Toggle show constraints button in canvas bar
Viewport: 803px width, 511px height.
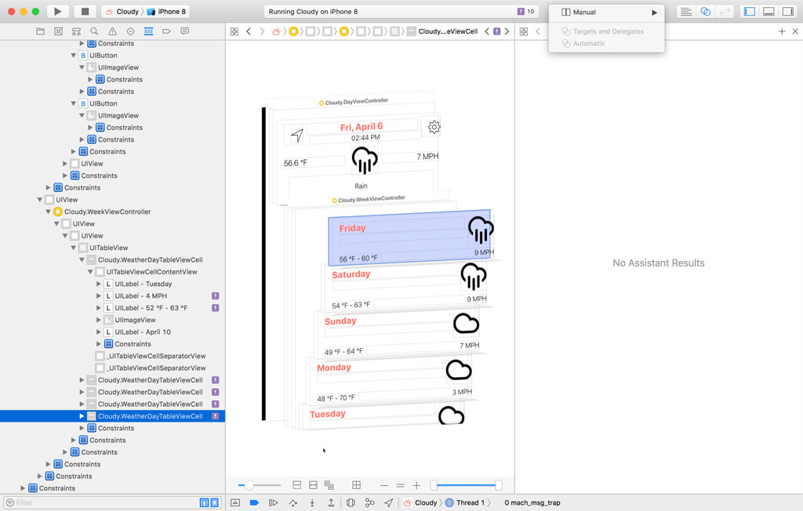312,485
